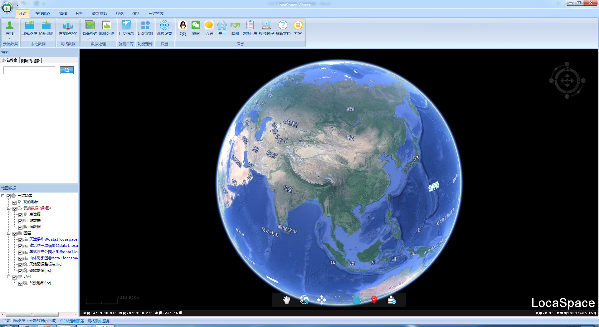Image resolution: width=599 pixels, height=327 pixels.
Task: Open the dropdown arrow under 在线
Action: tap(10, 38)
